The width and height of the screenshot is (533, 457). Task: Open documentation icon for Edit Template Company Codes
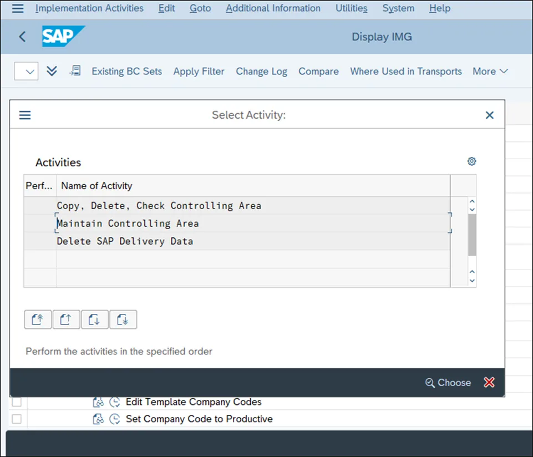(98, 402)
